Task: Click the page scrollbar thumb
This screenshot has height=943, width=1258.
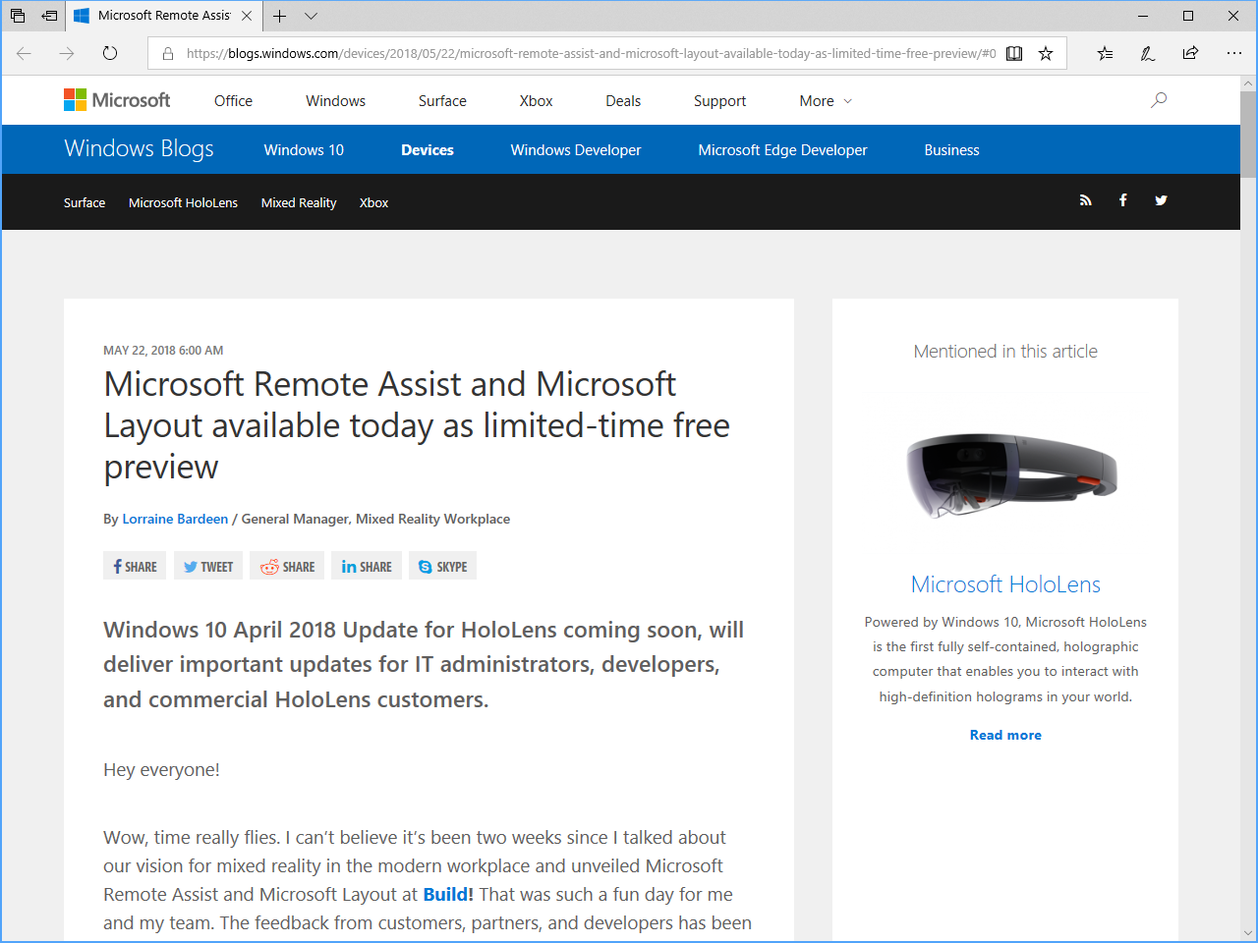Action: tap(1248, 135)
